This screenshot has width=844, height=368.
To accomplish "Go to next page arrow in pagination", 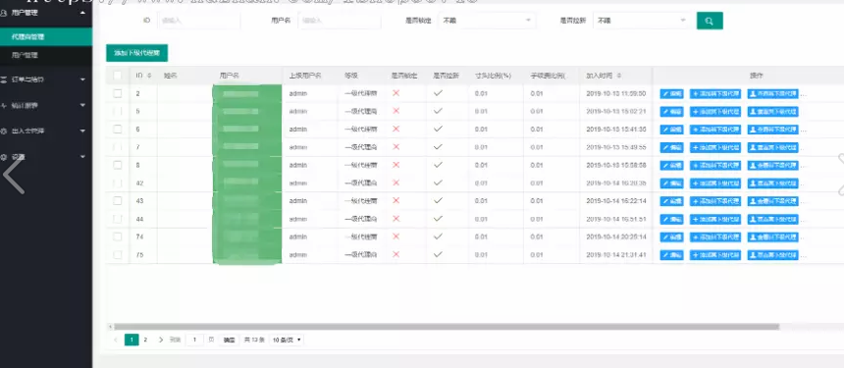I will point(160,340).
